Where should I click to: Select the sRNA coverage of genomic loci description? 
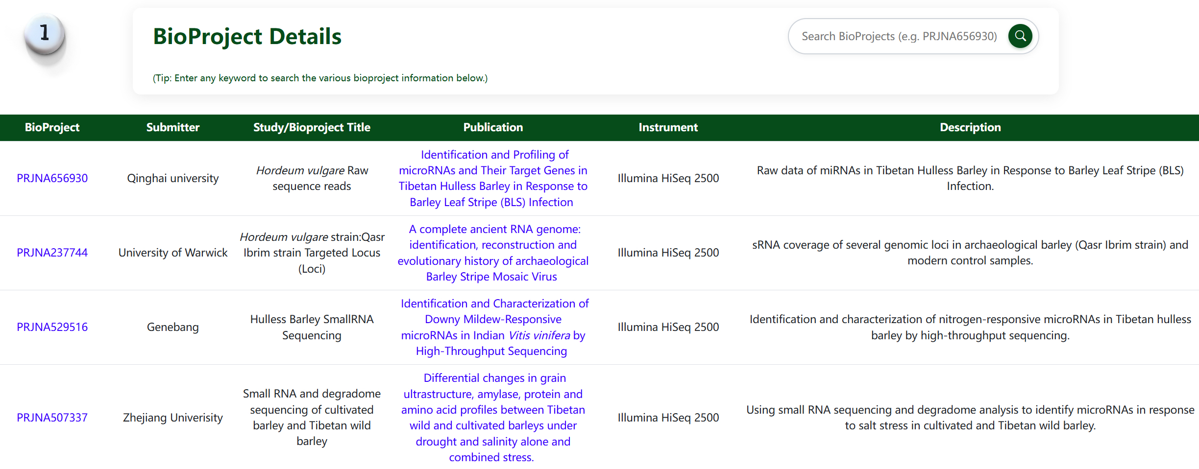click(x=970, y=253)
